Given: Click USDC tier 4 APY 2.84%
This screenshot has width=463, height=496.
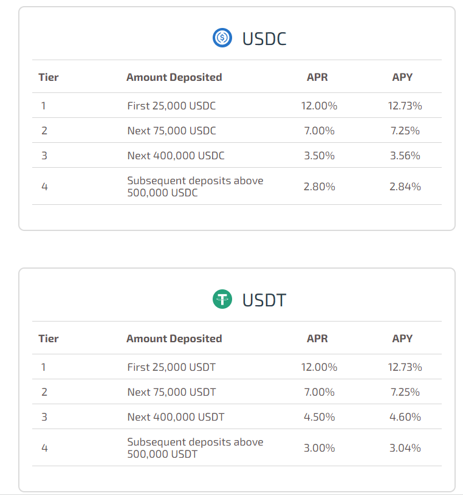Looking at the screenshot, I should click(405, 187).
